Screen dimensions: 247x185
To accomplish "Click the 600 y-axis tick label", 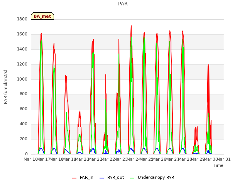I will pyautogui.click(x=24, y=109).
